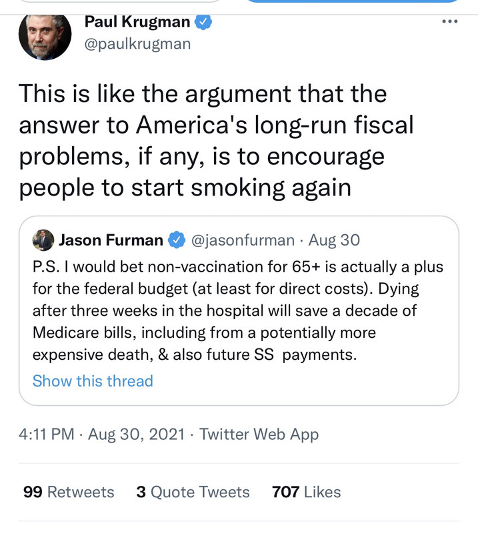Click the @jasonfurman handle
This screenshot has height=534, width=478.
243,240
